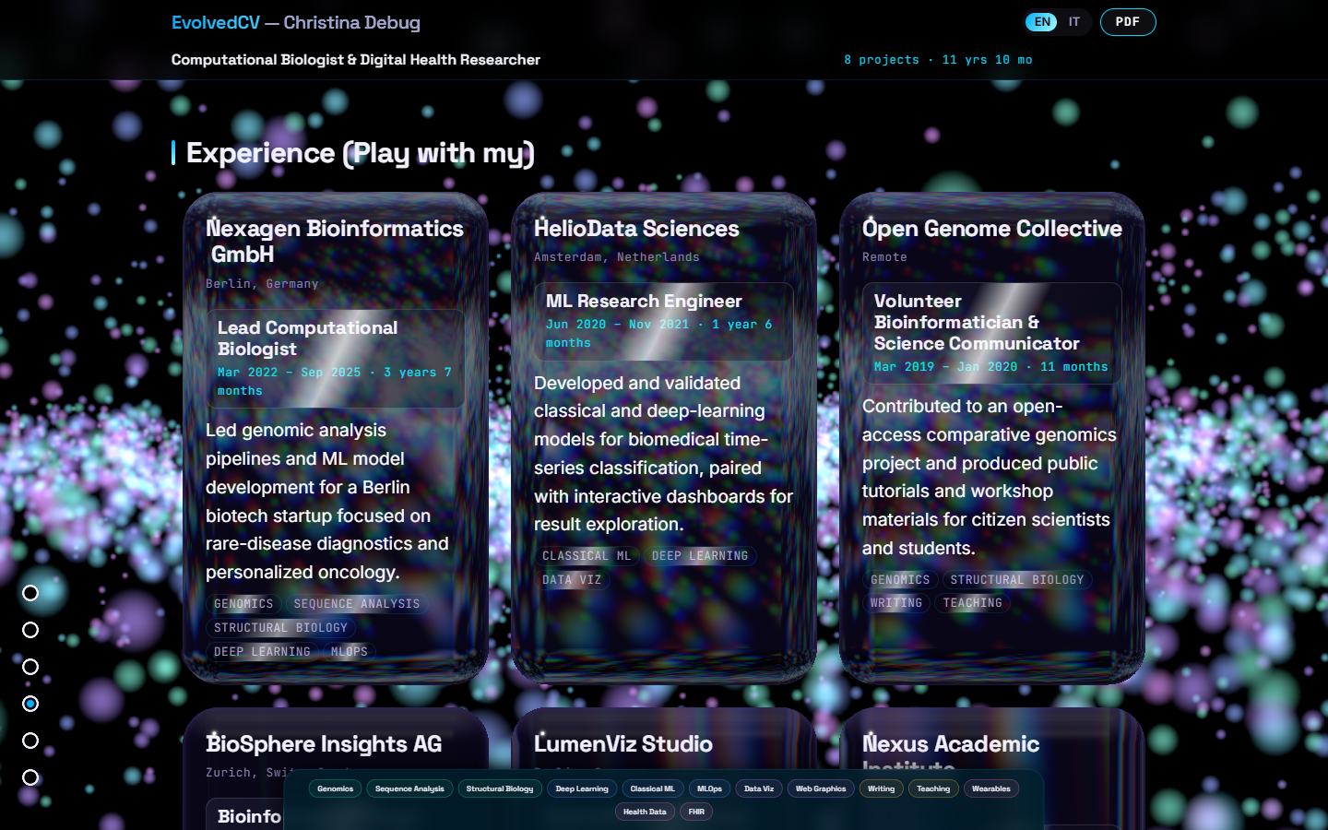Enable the Web Graphics filter chip

(821, 788)
